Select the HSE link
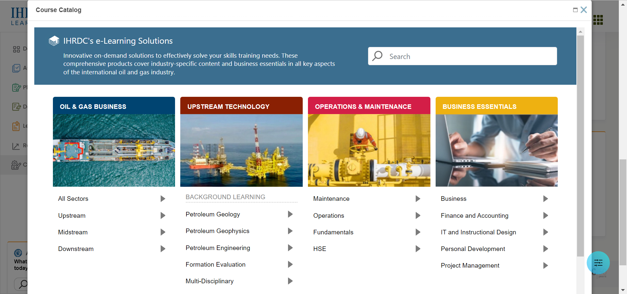Screen dimensions: 627x294 (x=320, y=249)
